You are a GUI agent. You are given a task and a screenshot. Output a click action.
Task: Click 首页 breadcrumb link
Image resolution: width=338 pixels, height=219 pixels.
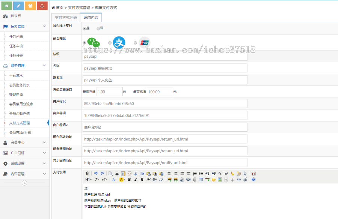tap(59, 7)
